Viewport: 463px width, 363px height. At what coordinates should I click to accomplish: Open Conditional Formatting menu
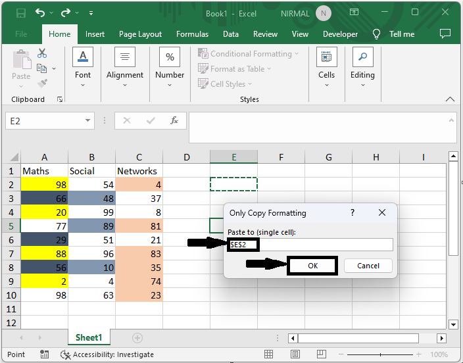click(249, 54)
